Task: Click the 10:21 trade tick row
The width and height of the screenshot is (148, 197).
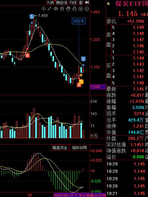Action: pyautogui.click(x=127, y=193)
